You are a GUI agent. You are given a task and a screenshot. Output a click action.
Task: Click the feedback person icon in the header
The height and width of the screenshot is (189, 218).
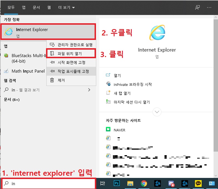[197, 7]
